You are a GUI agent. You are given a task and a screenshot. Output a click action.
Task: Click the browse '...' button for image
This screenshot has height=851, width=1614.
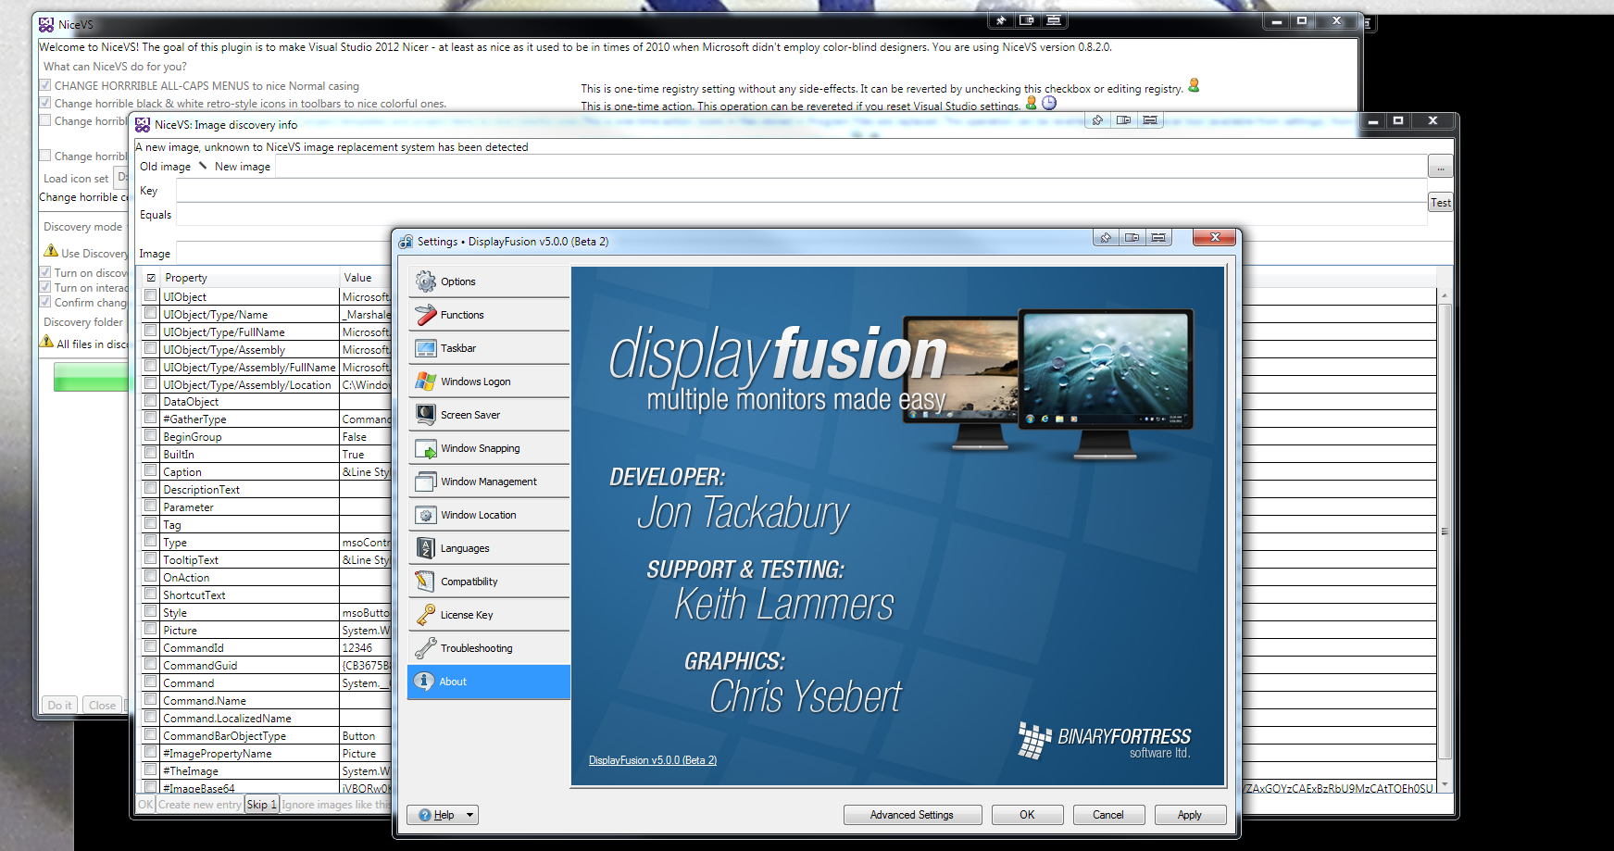[x=1440, y=168]
